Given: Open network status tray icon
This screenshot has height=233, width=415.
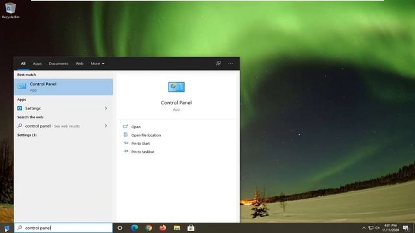Looking at the screenshot, I should (371, 228).
